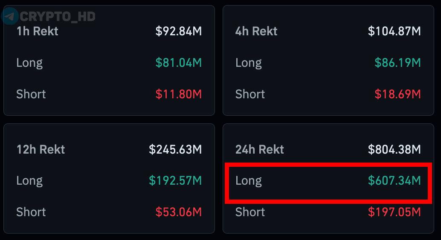
Task: Click the 4h Short value $18.69M
Action: (x=397, y=94)
